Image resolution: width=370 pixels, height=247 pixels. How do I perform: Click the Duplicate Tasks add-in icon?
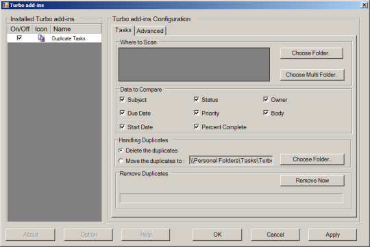[x=41, y=38]
